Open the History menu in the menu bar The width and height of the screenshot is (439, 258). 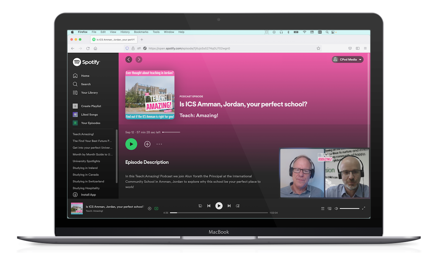125,32
